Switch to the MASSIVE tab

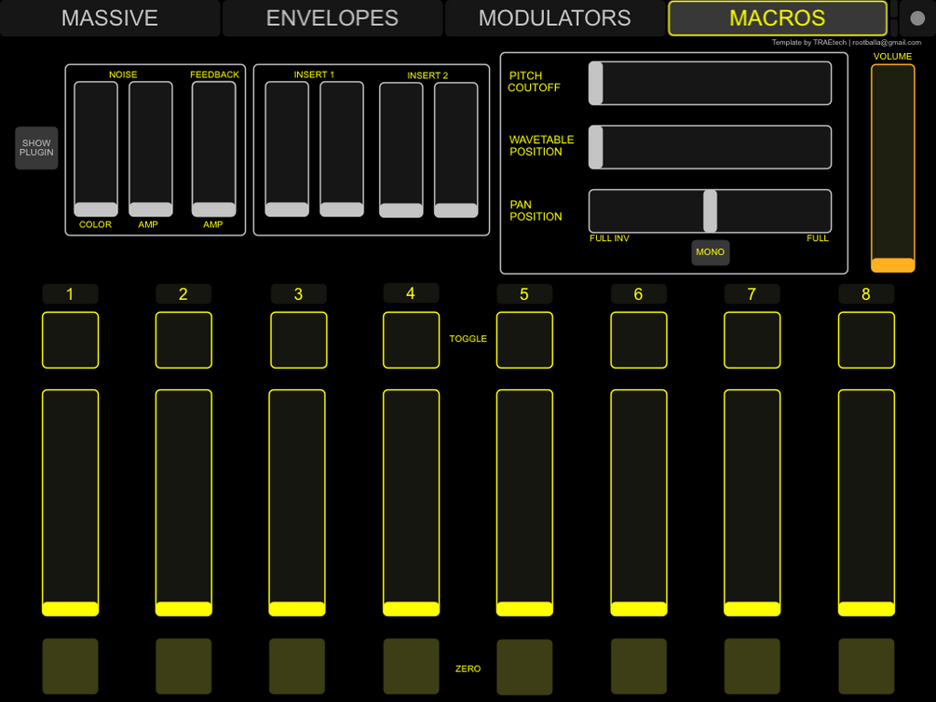click(x=110, y=18)
